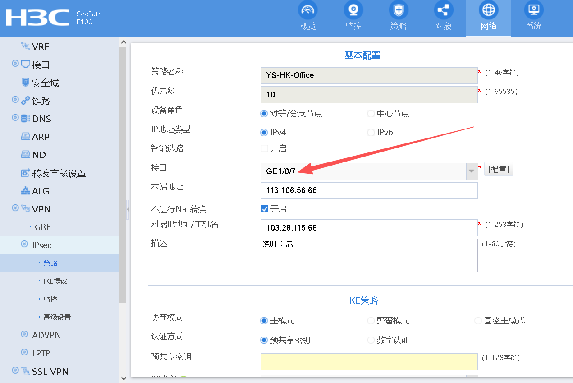Expand the 接口 tree node arrow
The image size is (573, 383).
[x=15, y=64]
